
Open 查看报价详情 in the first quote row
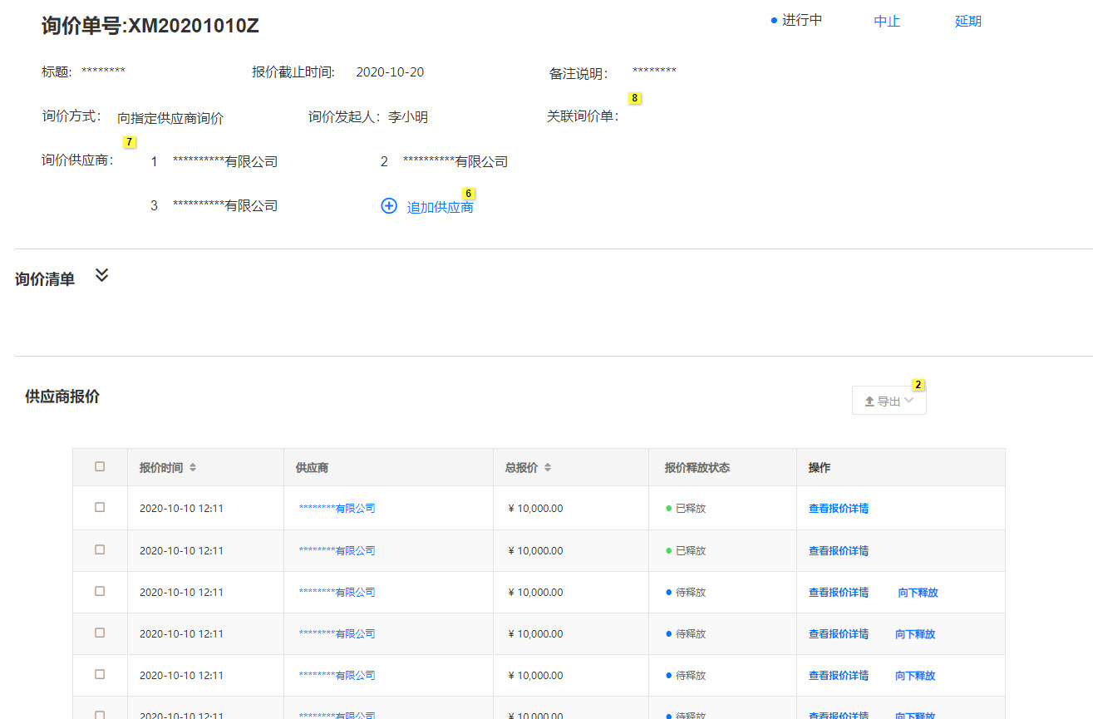(x=839, y=509)
